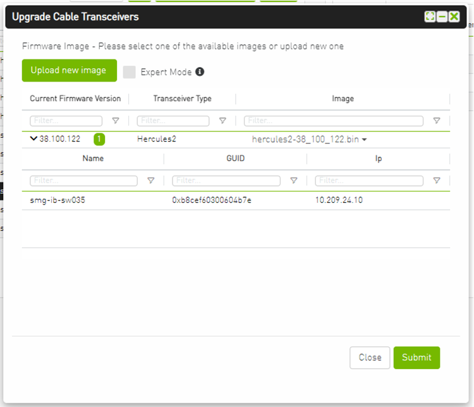The width and height of the screenshot is (474, 407).
Task: Collapse the 38.100.122 firmware version row
Action: coord(33,139)
